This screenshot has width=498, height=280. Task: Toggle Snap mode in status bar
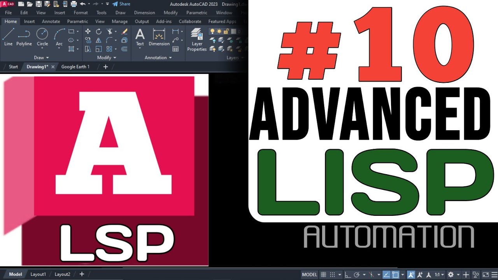332,275
